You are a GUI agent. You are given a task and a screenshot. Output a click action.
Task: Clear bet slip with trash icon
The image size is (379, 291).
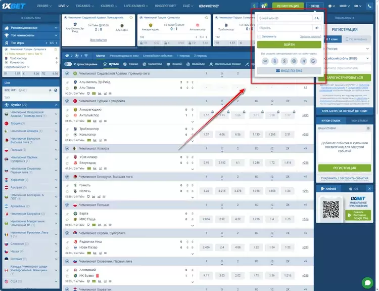point(368,128)
